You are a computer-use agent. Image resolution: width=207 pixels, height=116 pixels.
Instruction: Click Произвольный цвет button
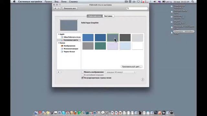click(x=132, y=67)
